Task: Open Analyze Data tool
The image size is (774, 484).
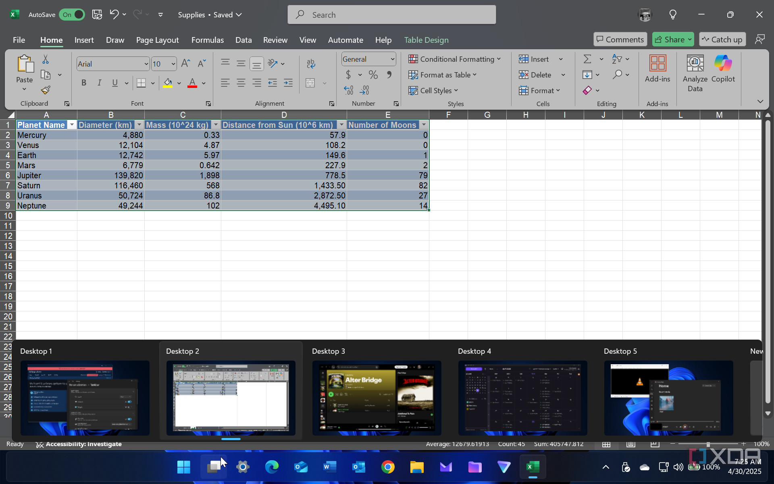Action: pyautogui.click(x=695, y=74)
